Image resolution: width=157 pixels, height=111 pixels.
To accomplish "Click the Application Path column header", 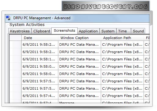I will tap(122, 38).
